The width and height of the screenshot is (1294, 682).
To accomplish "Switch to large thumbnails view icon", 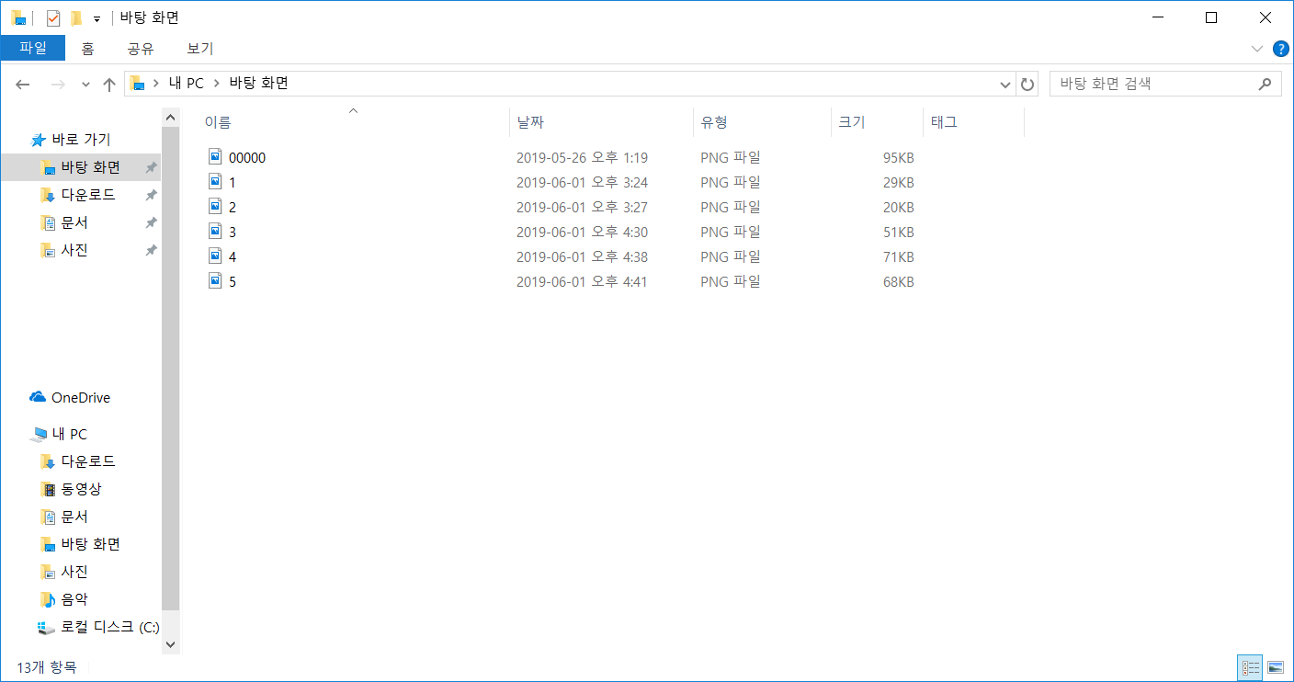I will click(x=1276, y=667).
